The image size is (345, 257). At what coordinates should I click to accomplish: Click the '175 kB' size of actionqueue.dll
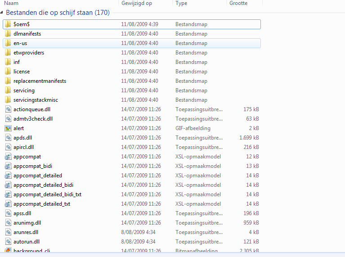click(x=251, y=109)
